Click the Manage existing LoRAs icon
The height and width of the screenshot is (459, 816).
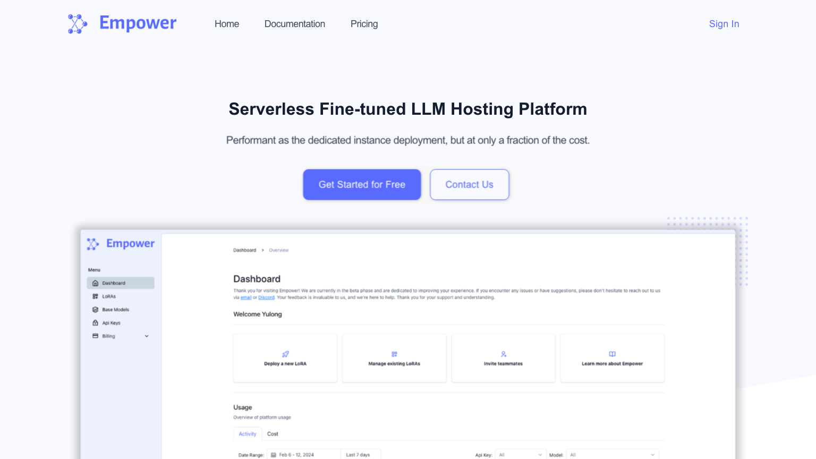[x=394, y=354]
